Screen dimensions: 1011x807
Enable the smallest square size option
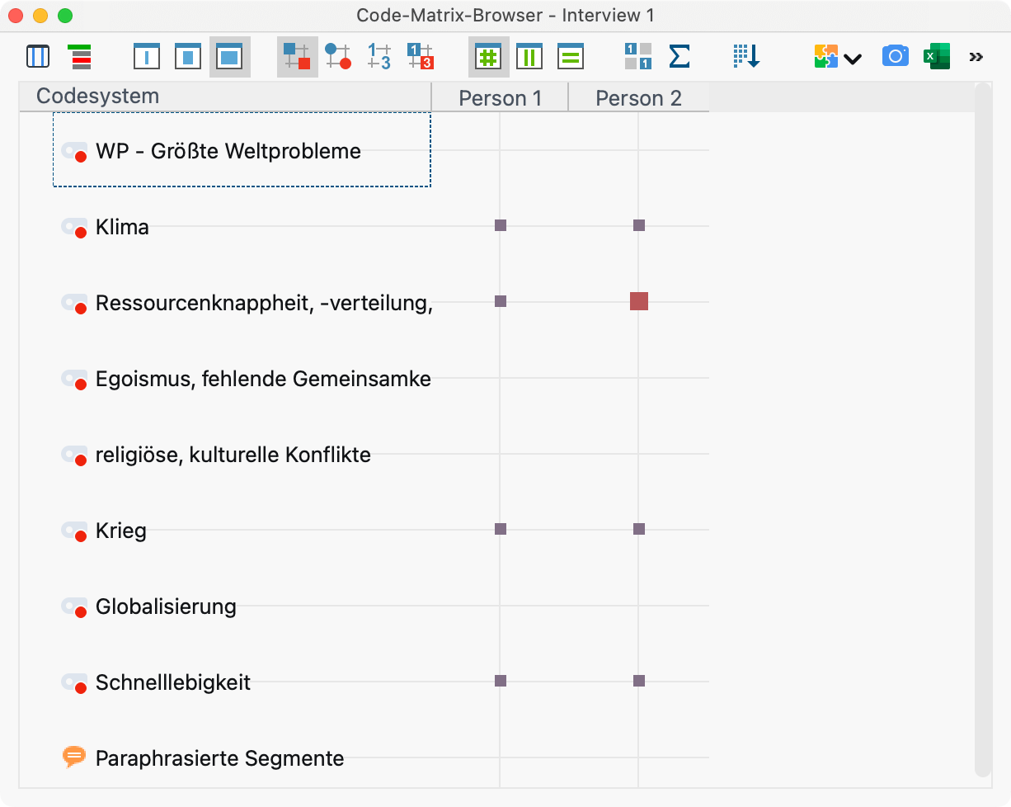pos(148,57)
